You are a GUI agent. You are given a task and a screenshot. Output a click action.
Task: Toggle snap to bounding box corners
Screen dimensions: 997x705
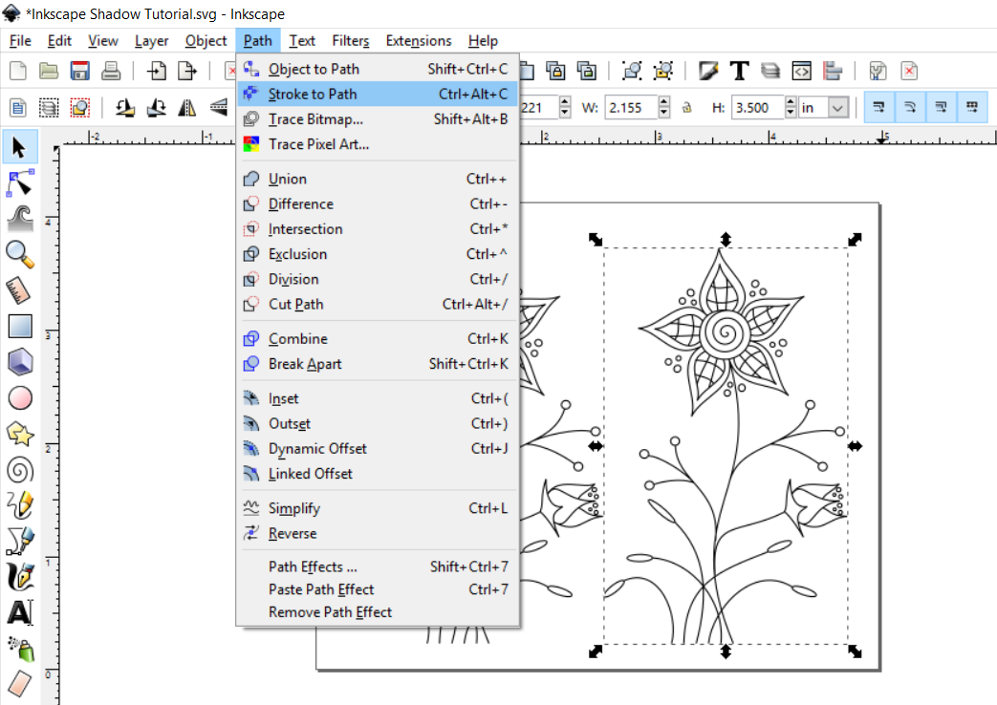942,107
